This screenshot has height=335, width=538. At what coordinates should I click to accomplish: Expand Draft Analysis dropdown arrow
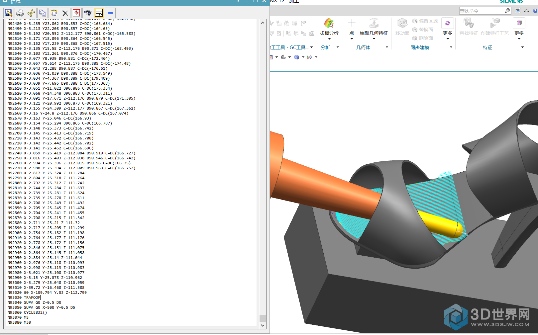329,39
